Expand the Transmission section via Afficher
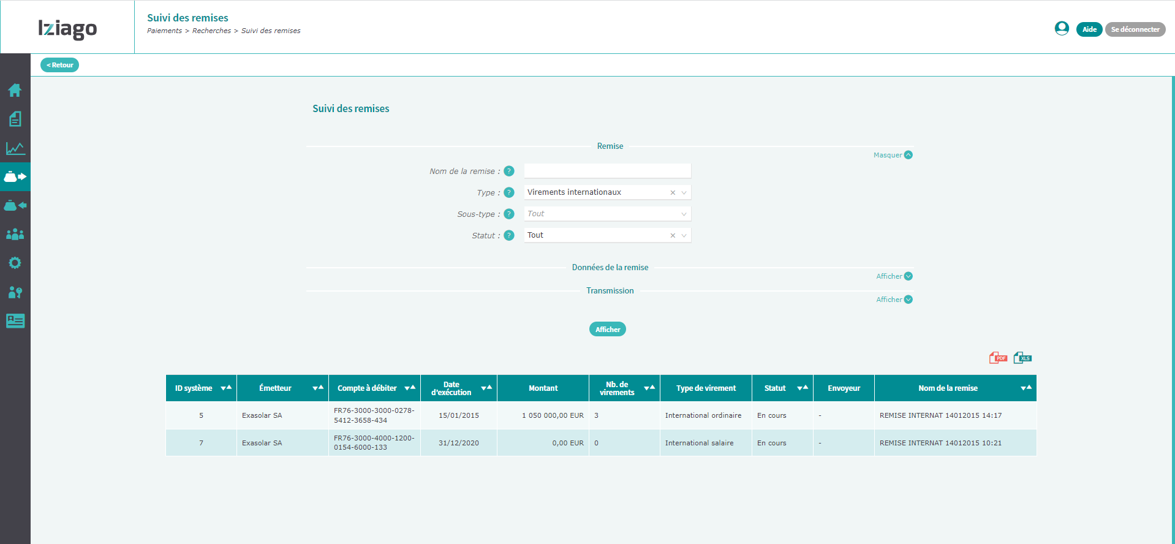1175x544 pixels. click(894, 300)
